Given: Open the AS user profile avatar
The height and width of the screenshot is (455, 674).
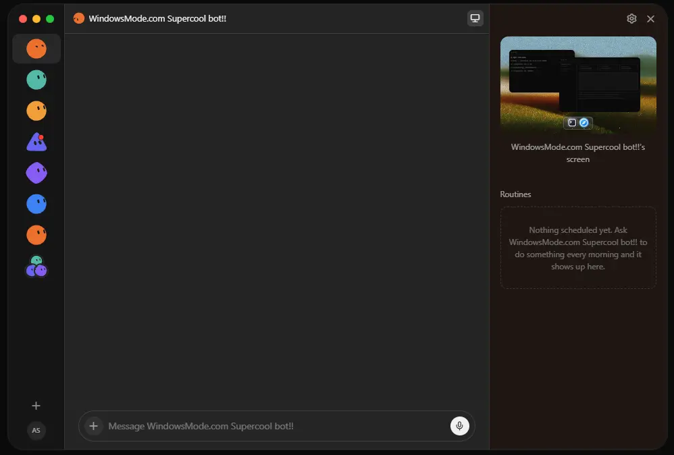Looking at the screenshot, I should coord(36,430).
